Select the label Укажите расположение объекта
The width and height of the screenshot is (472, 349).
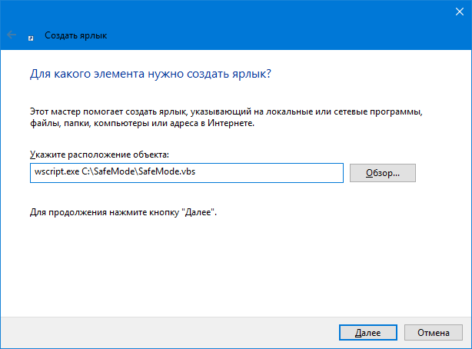(x=99, y=155)
